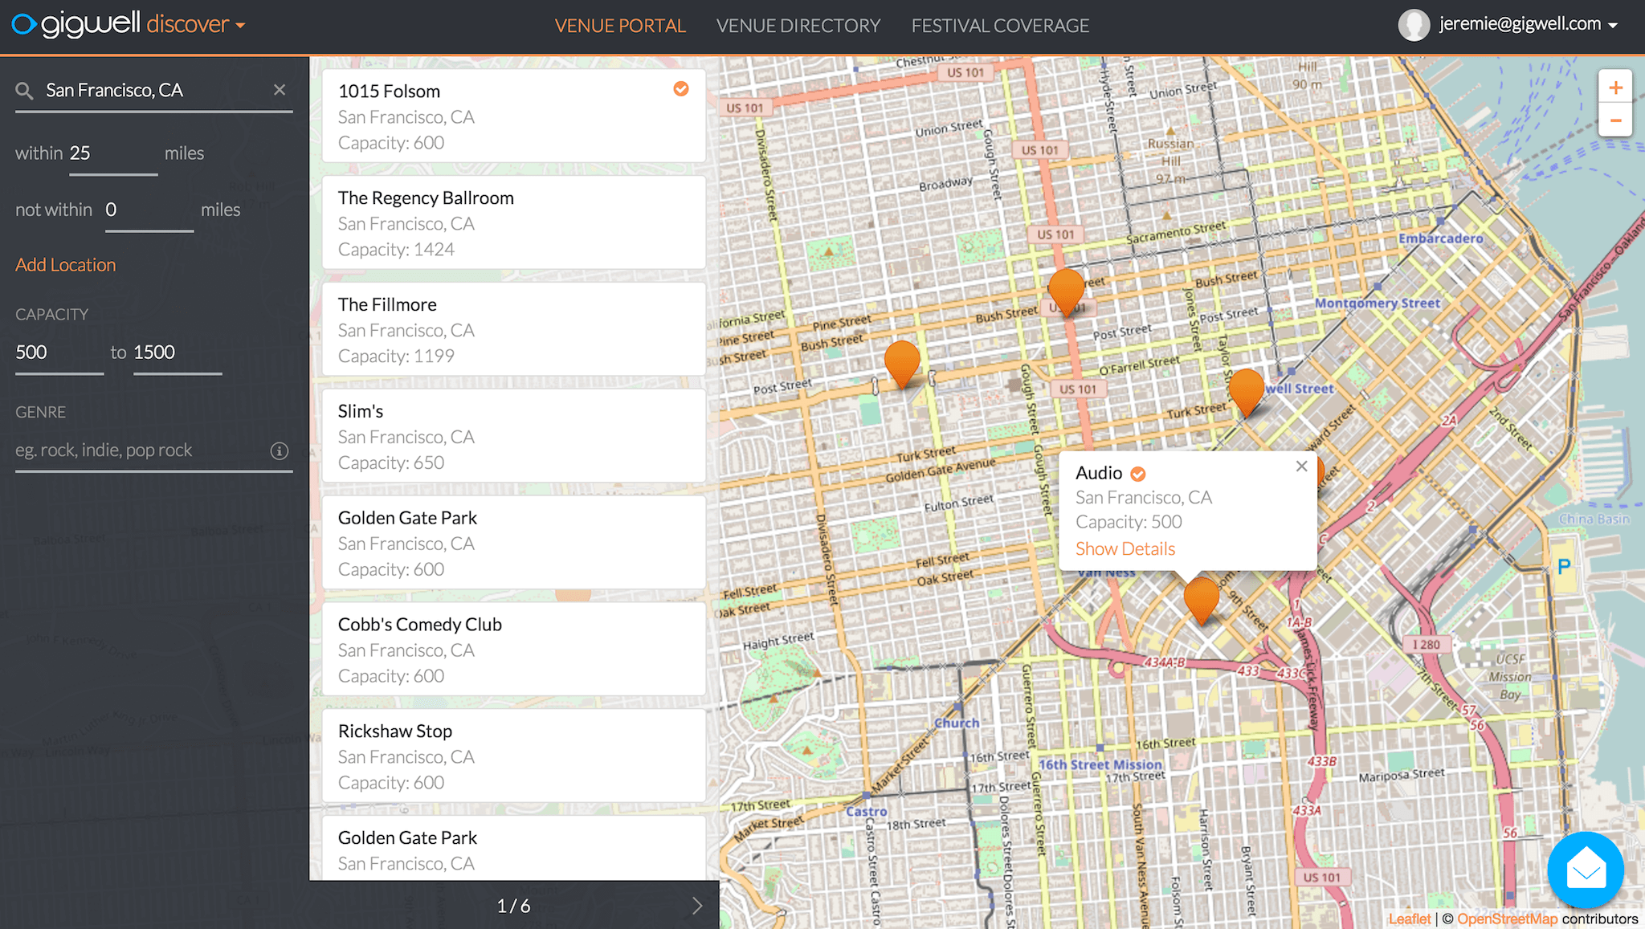This screenshot has height=929, width=1645.
Task: Open the gigwell discover dropdown
Action: pyautogui.click(x=240, y=26)
